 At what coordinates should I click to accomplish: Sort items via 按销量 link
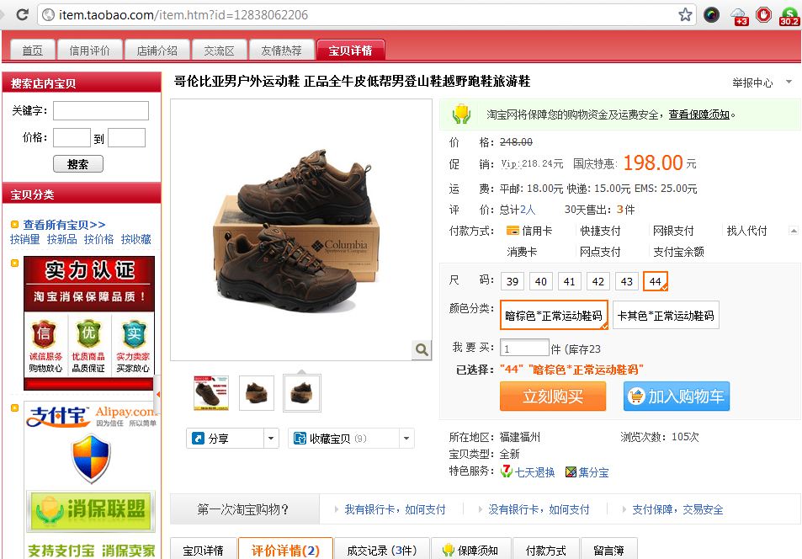tap(24, 239)
